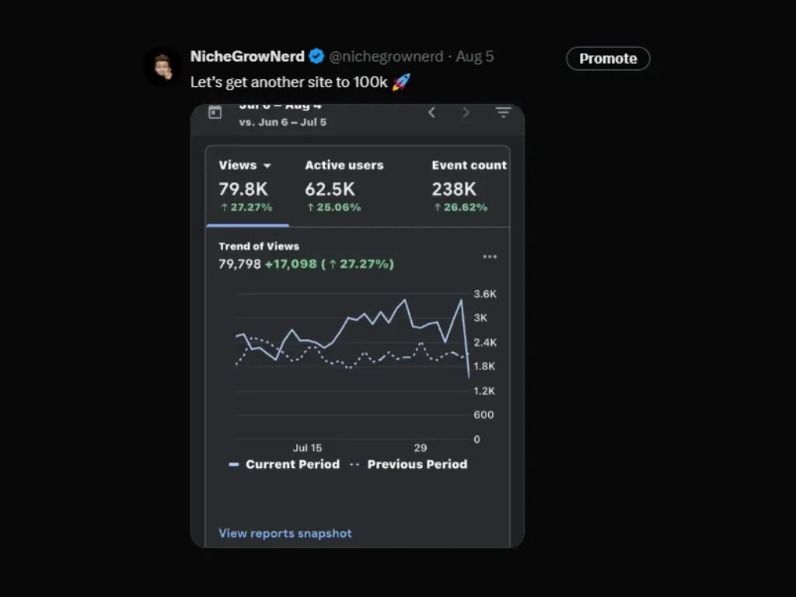Go to previous period with left chevron
This screenshot has width=796, height=597.
pos(431,113)
